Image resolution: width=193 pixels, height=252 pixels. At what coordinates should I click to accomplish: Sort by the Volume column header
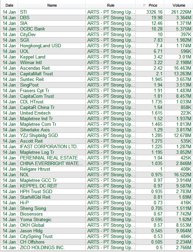pyautogui.click(x=179, y=5)
